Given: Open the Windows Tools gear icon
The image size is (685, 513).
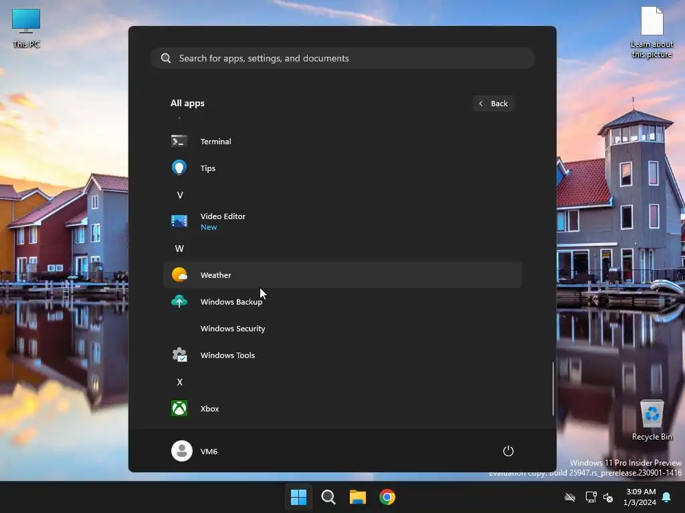Looking at the screenshot, I should (179, 355).
